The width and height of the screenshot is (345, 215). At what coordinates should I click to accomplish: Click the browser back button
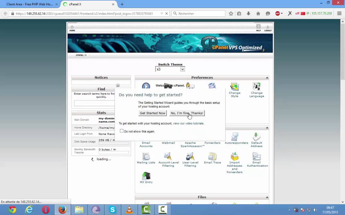(5, 14)
